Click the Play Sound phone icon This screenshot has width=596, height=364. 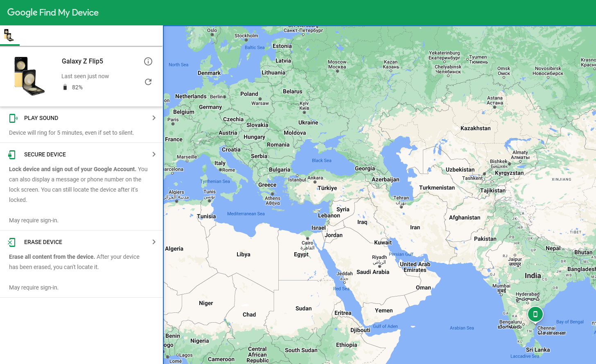[12, 118]
